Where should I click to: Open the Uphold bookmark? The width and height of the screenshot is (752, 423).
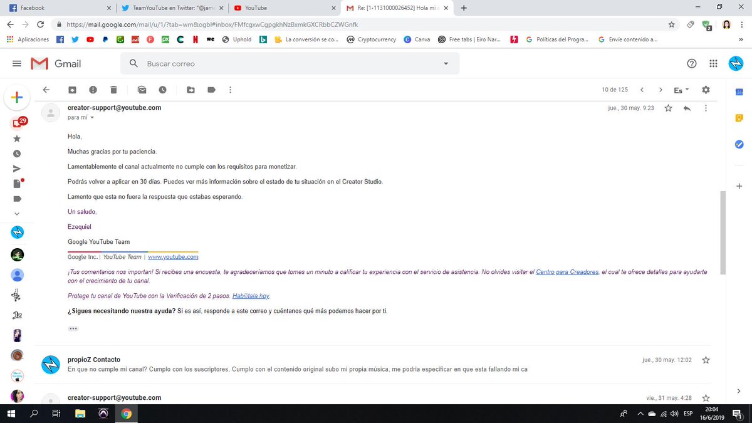point(236,39)
